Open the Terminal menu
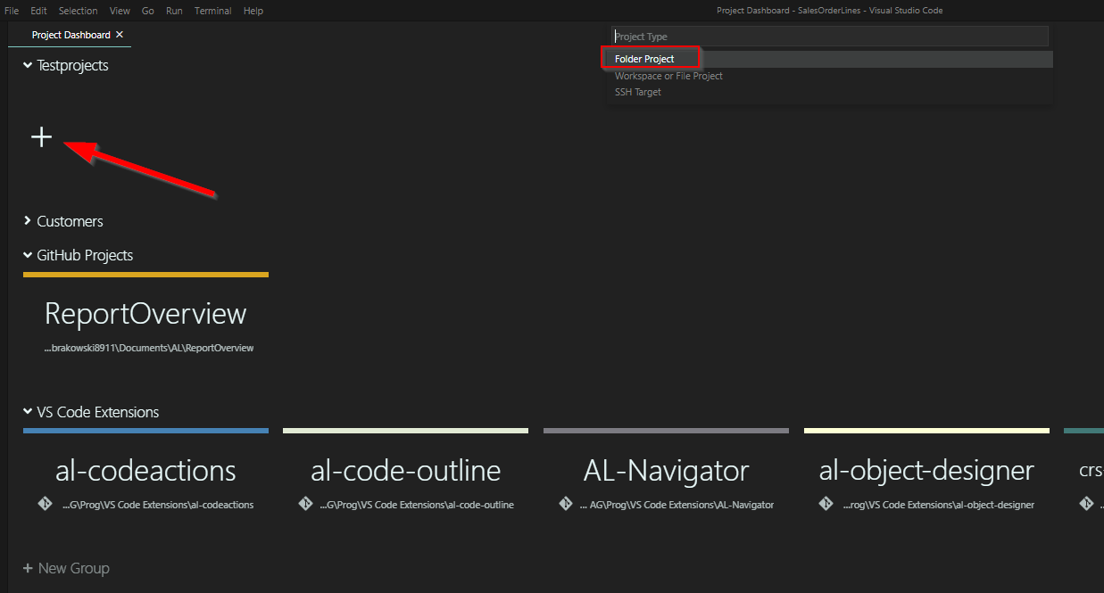The width and height of the screenshot is (1104, 593). point(212,11)
